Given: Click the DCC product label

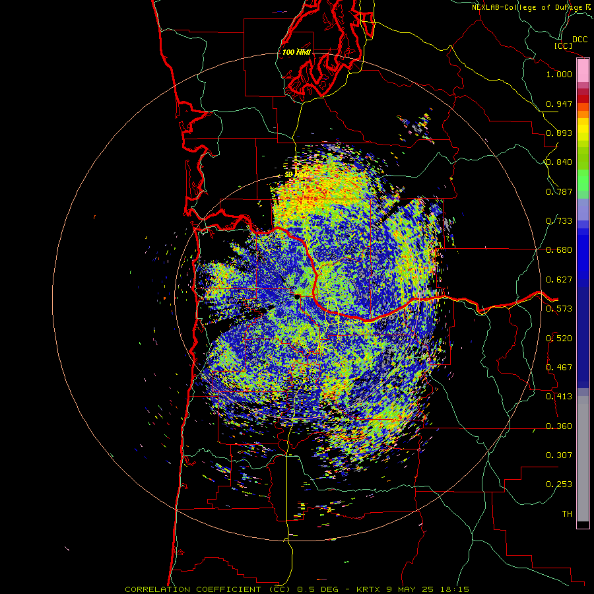Looking at the screenshot, I should point(579,39).
